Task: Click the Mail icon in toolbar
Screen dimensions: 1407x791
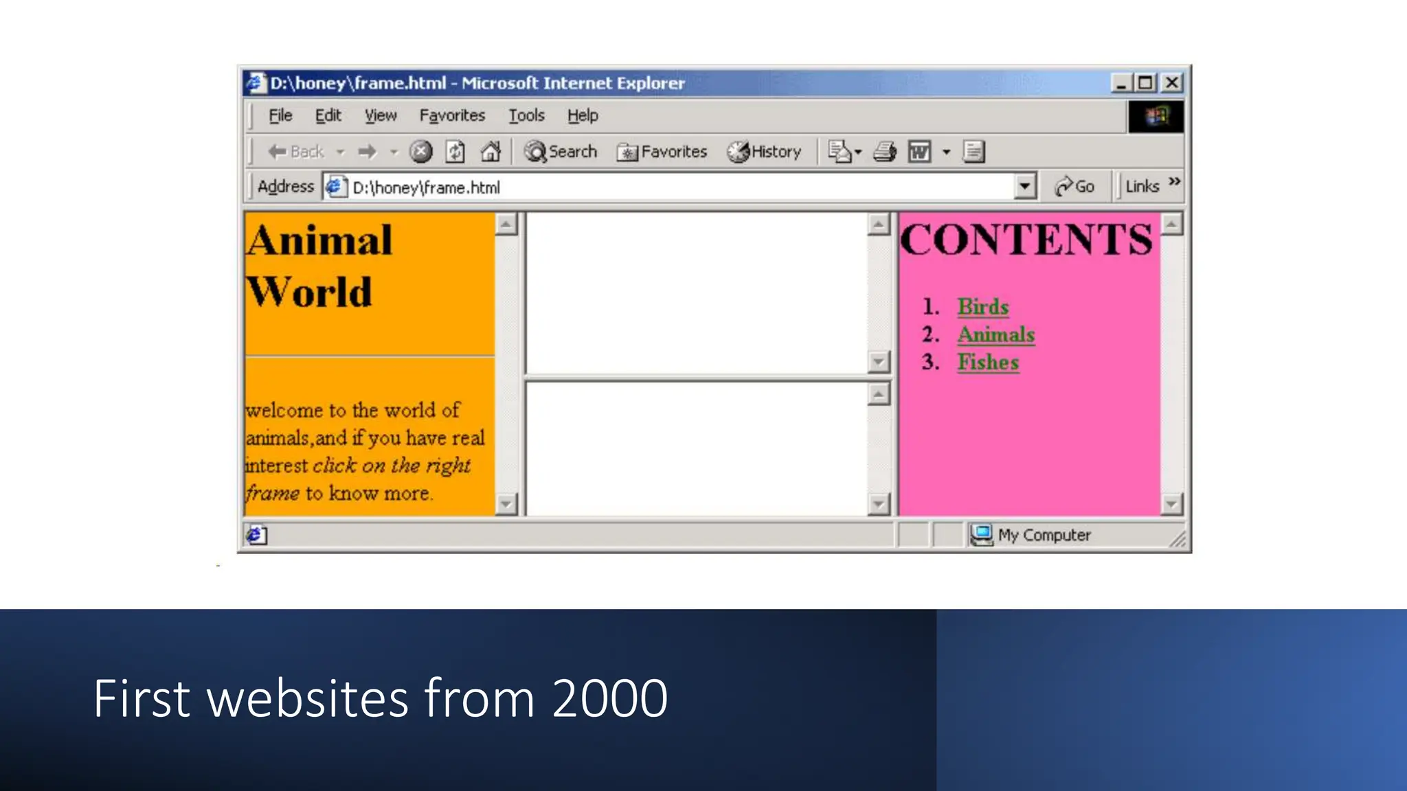Action: click(840, 152)
